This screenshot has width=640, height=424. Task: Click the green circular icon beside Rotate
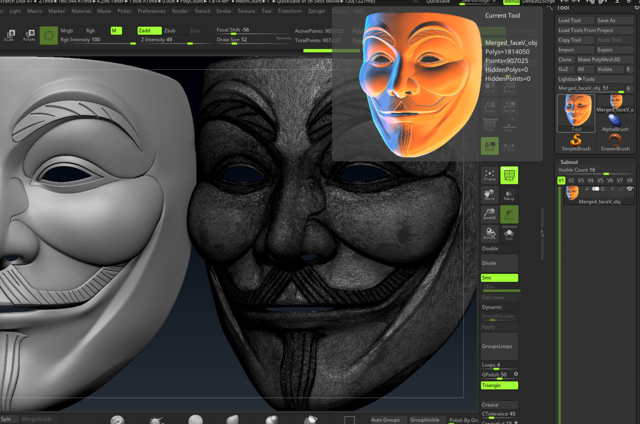(x=49, y=35)
